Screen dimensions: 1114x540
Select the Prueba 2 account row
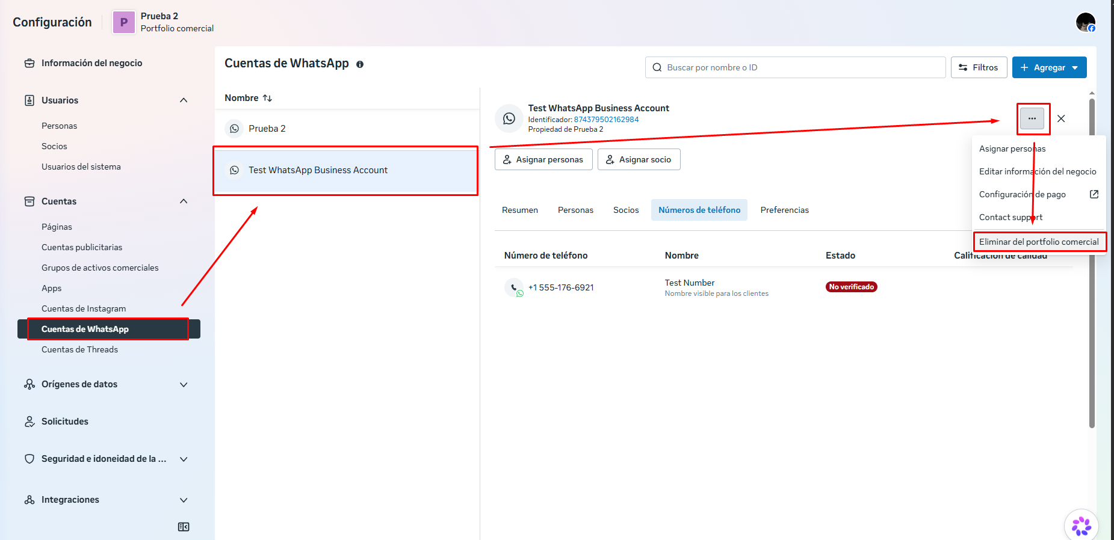tap(347, 129)
